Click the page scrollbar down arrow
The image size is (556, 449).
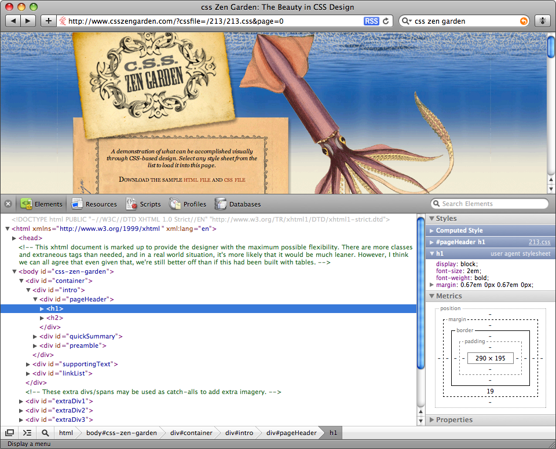click(x=551, y=189)
